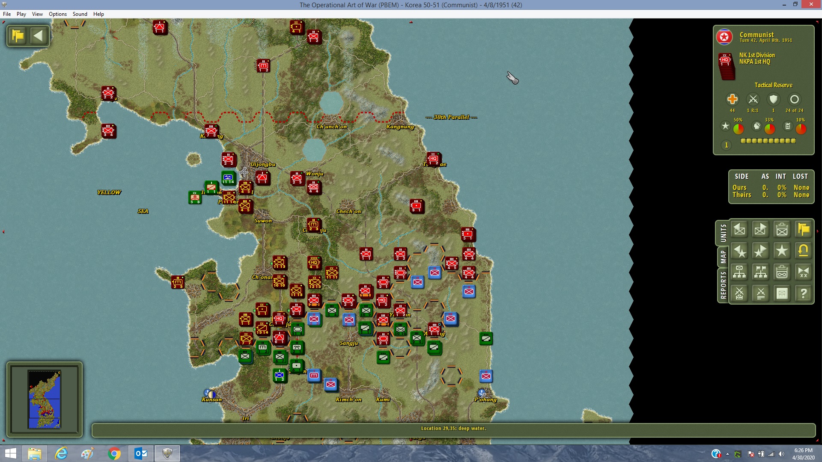
Task: Click the question mark help icon
Action: 804,293
